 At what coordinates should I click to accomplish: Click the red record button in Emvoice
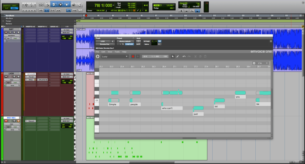pyautogui.click(x=133, y=57)
